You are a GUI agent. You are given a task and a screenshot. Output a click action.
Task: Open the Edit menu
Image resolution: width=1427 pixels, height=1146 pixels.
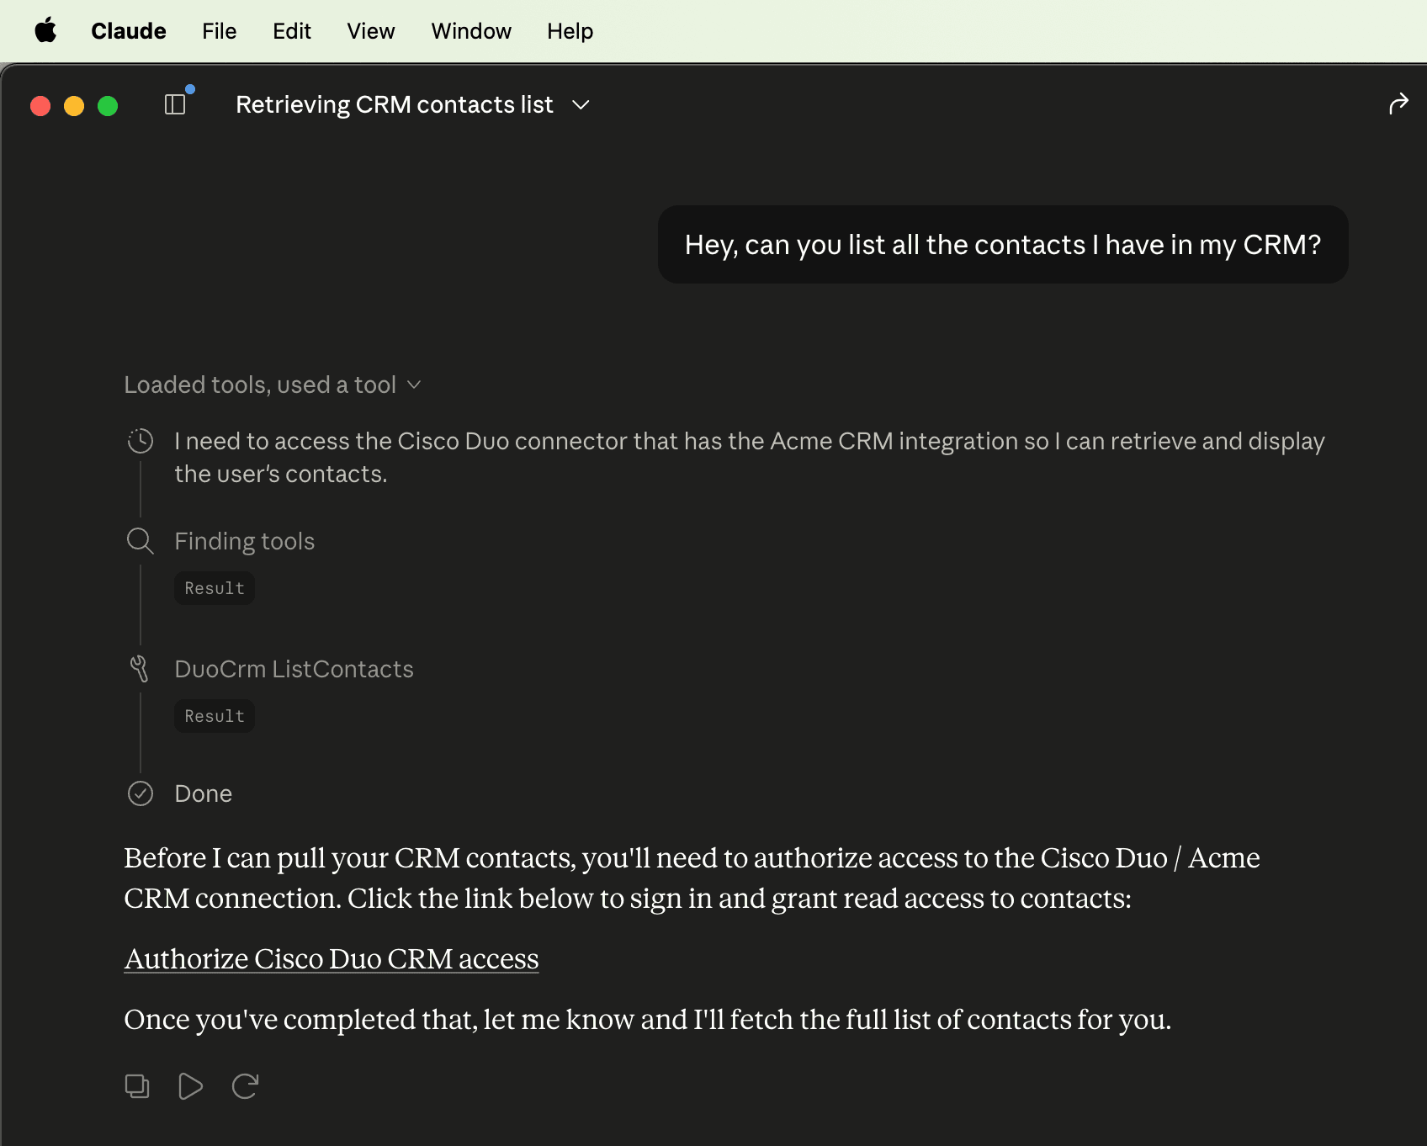(292, 31)
